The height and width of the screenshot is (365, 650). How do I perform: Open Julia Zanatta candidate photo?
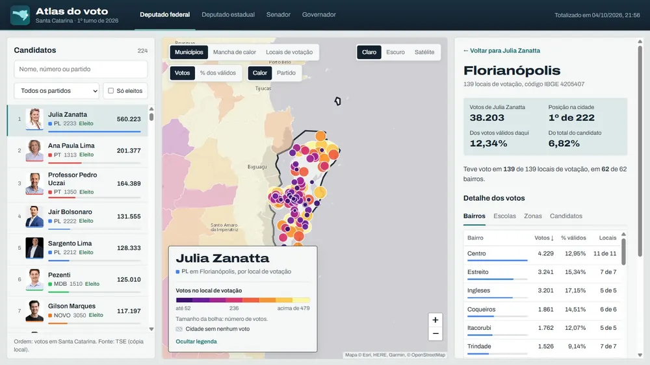point(34,120)
